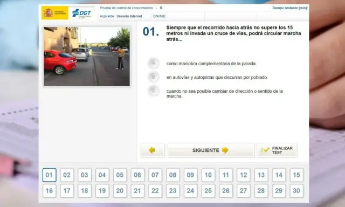
Task: Jump to question 23
Action: [173, 190]
